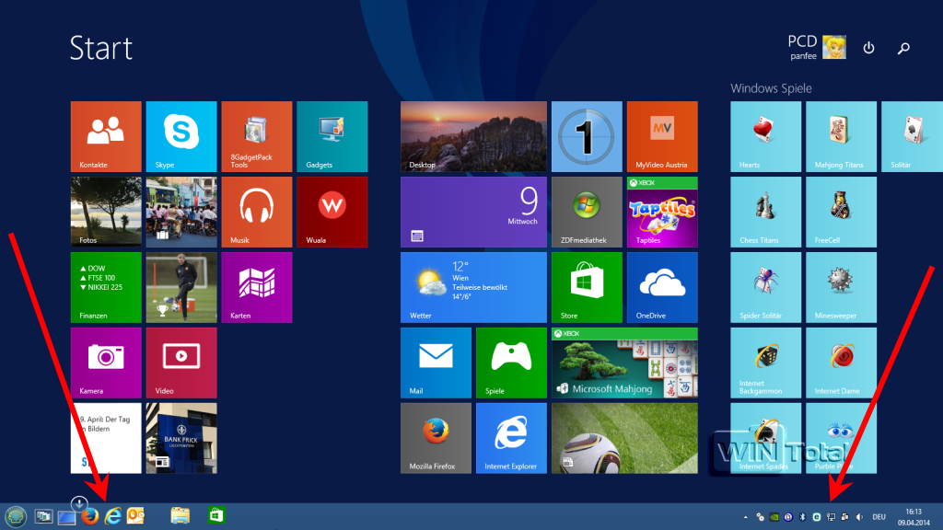Open the calendar tile showing 9 Mittwoch
Screen dimensions: 943x530
pos(474,213)
